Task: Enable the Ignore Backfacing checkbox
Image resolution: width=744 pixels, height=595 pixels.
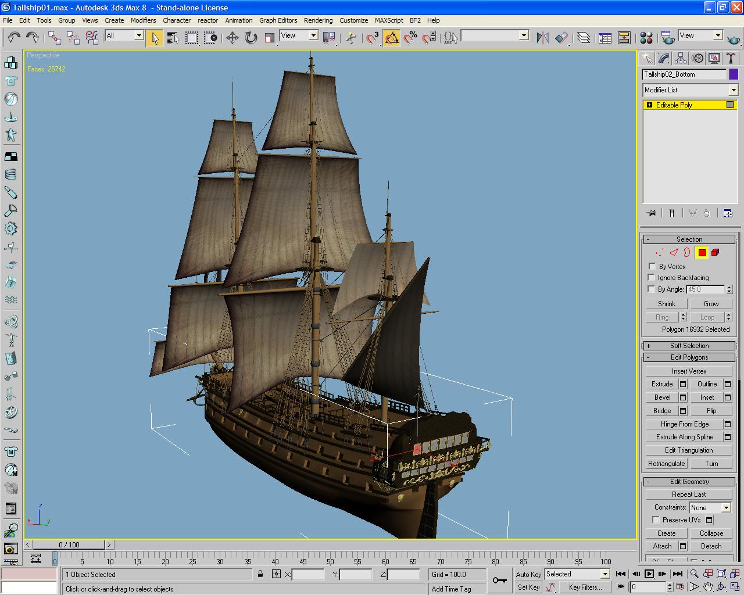Action: 651,277
